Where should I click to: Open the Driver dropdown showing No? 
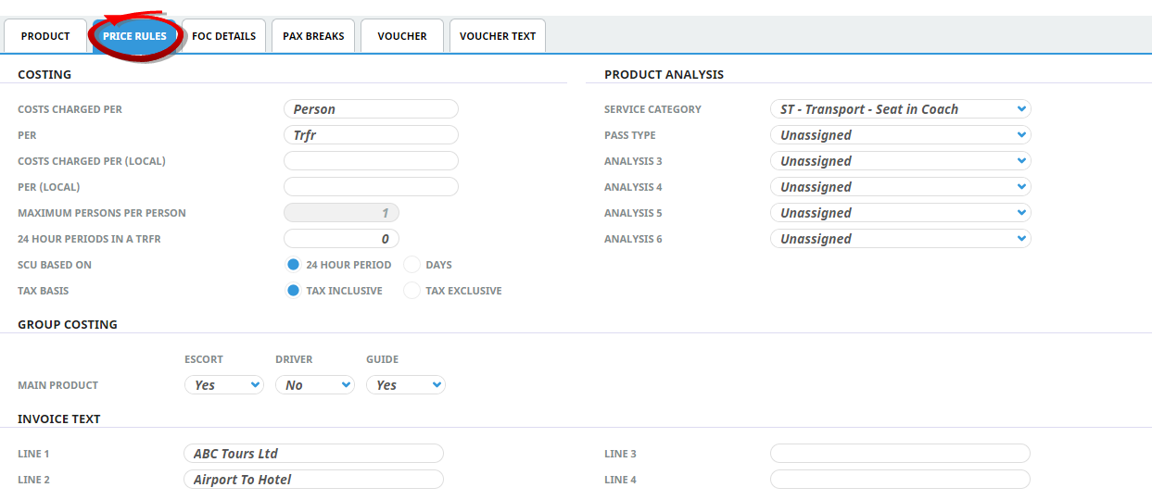click(x=314, y=385)
